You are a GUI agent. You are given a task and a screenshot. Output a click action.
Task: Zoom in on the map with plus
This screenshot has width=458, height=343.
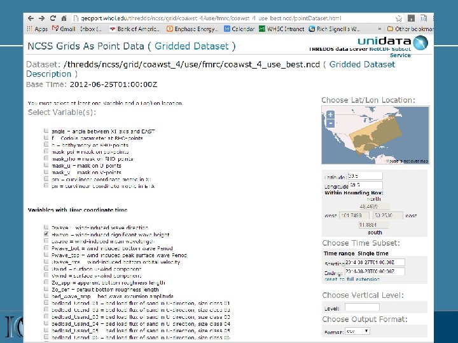pos(330,114)
